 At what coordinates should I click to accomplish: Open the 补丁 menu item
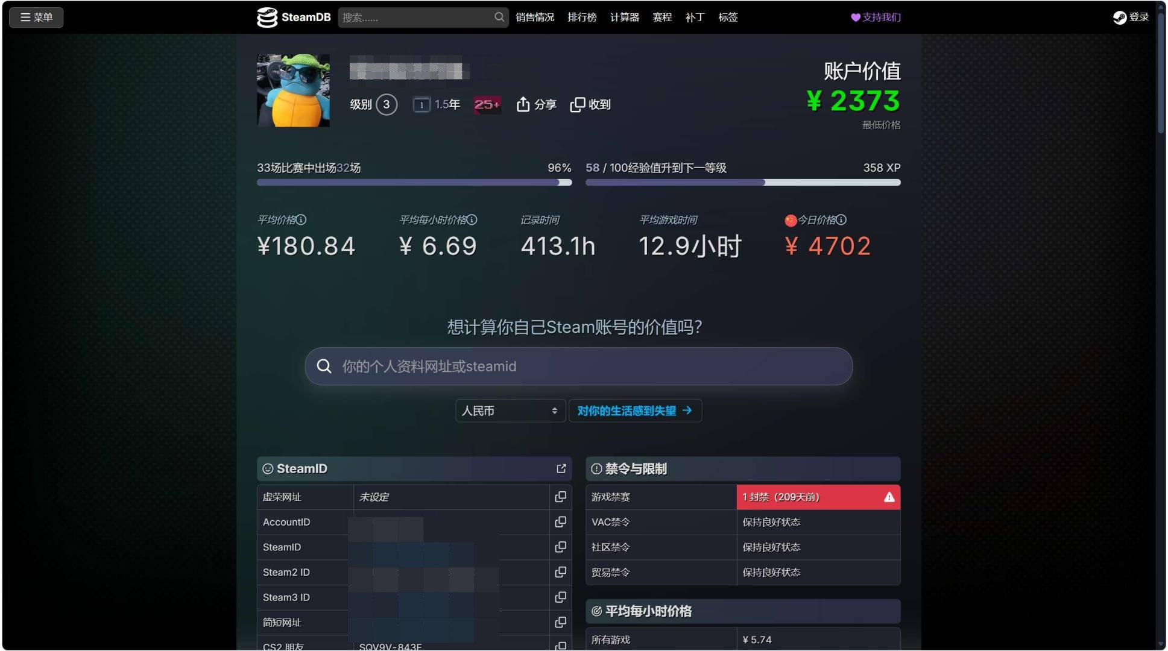click(695, 17)
